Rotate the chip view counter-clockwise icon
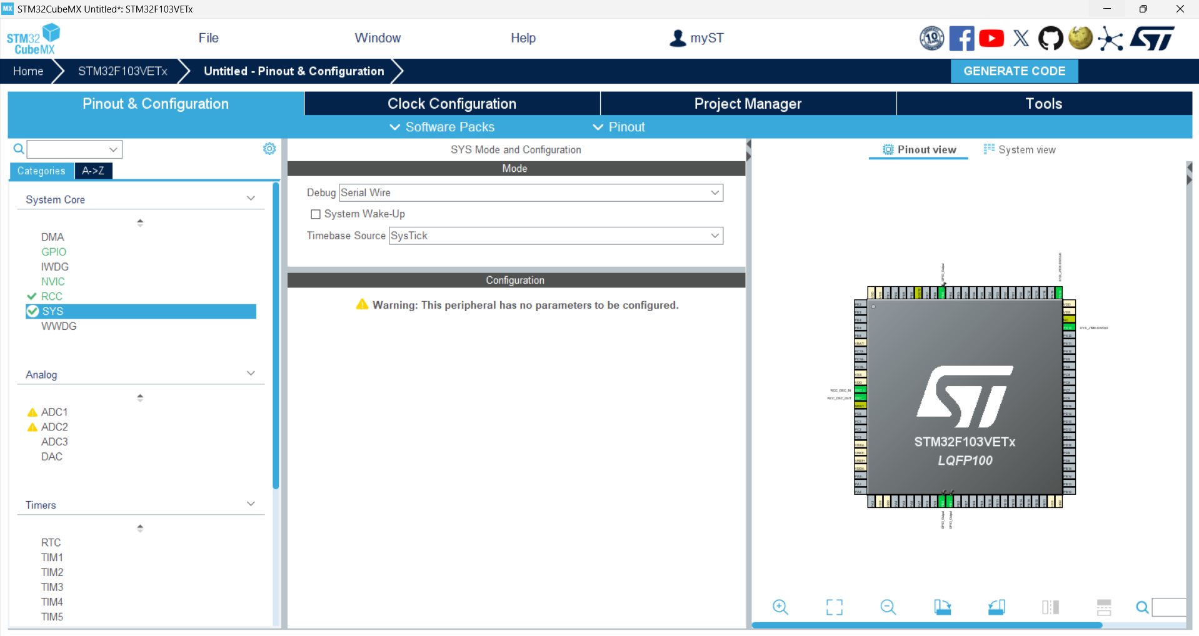The width and height of the screenshot is (1199, 636). pyautogui.click(x=996, y=607)
